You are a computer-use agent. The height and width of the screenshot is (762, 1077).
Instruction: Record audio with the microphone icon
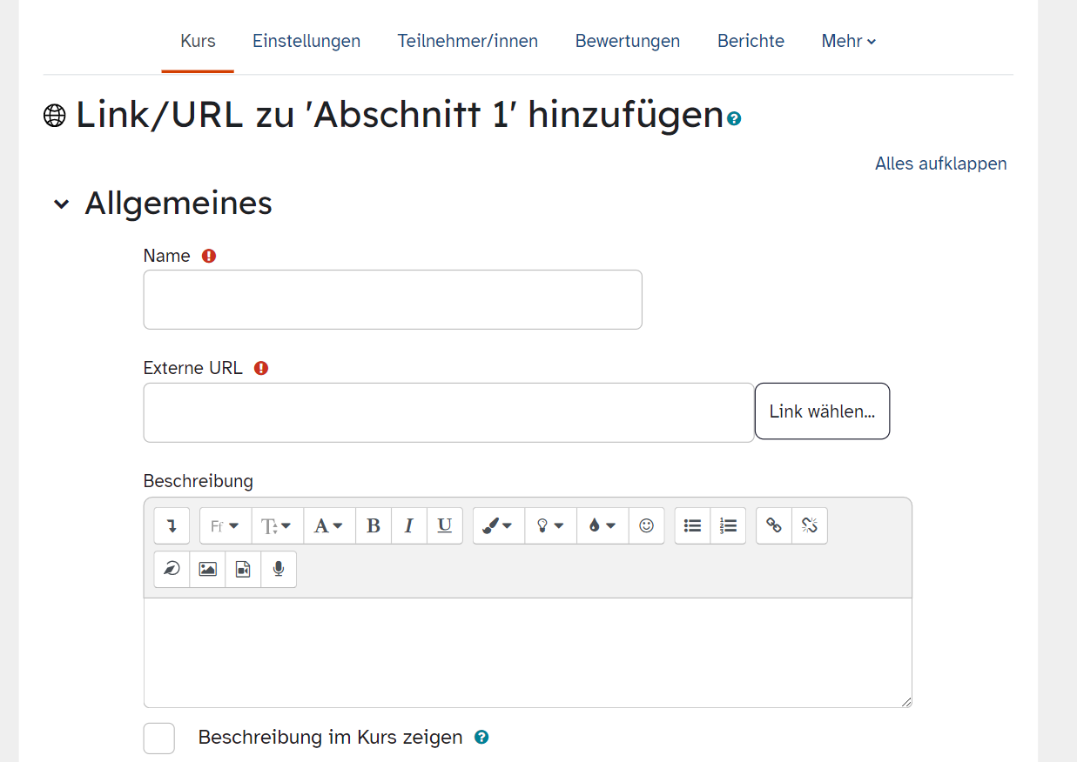(279, 569)
